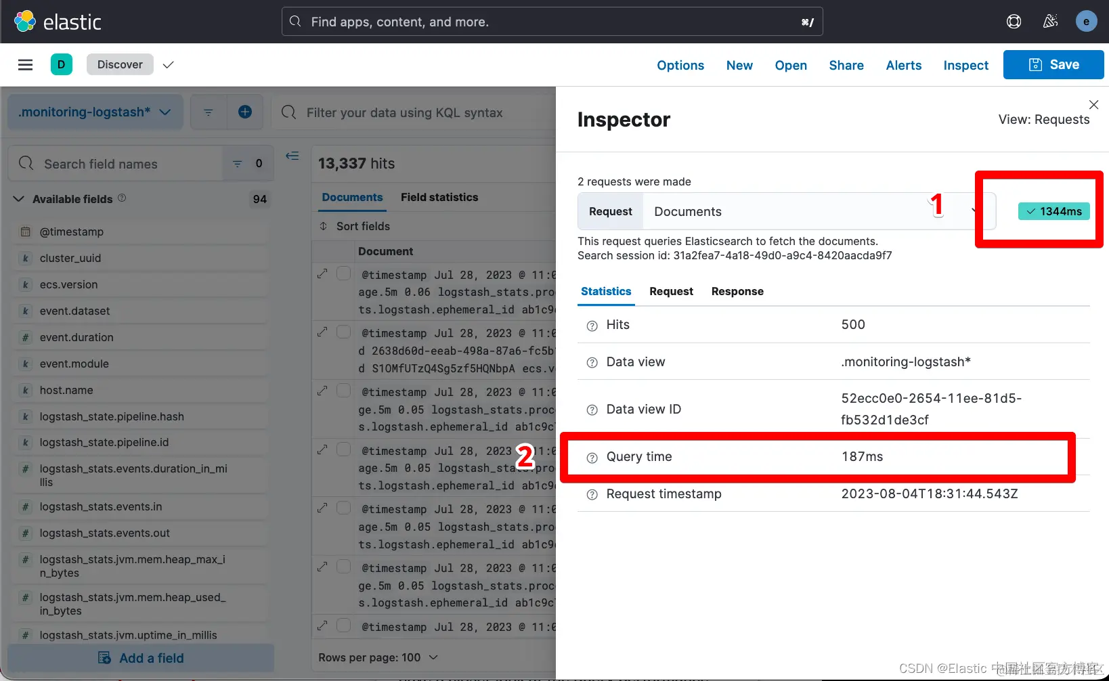
Task: Click the green D space avatar
Action: pyautogui.click(x=62, y=64)
